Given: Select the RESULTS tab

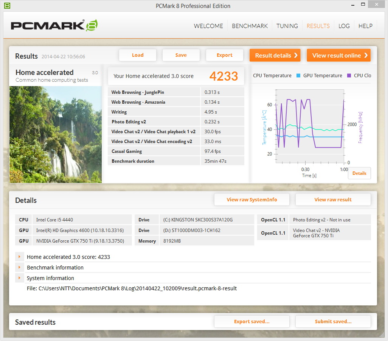Looking at the screenshot, I should coord(318,26).
